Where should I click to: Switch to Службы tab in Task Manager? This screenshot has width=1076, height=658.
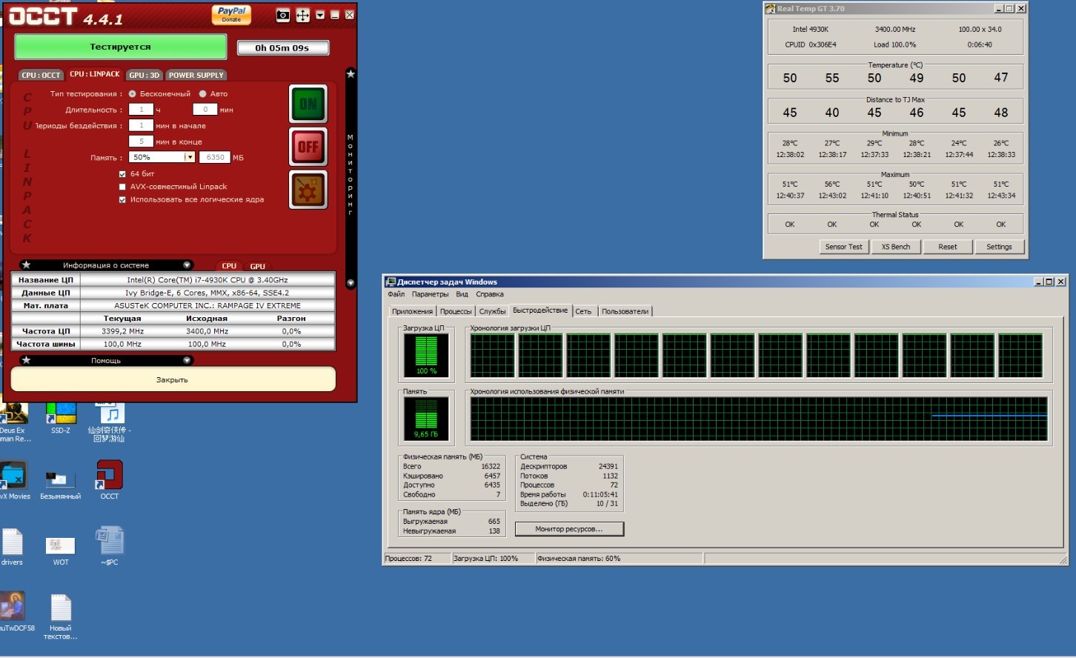click(492, 311)
